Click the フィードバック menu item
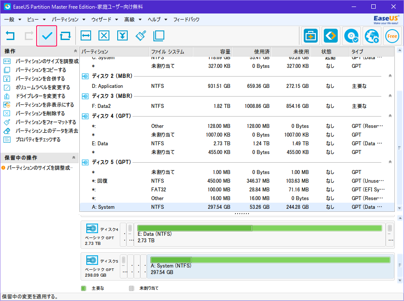 tap(186, 20)
